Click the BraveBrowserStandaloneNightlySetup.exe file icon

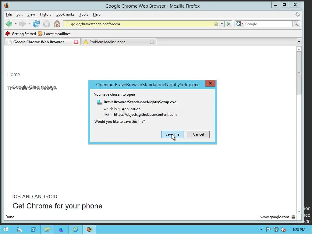[x=99, y=102]
